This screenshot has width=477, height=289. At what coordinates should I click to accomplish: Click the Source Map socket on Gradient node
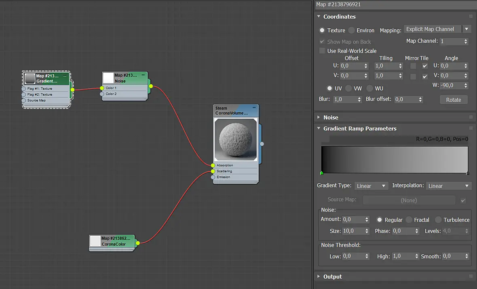[x=24, y=101]
